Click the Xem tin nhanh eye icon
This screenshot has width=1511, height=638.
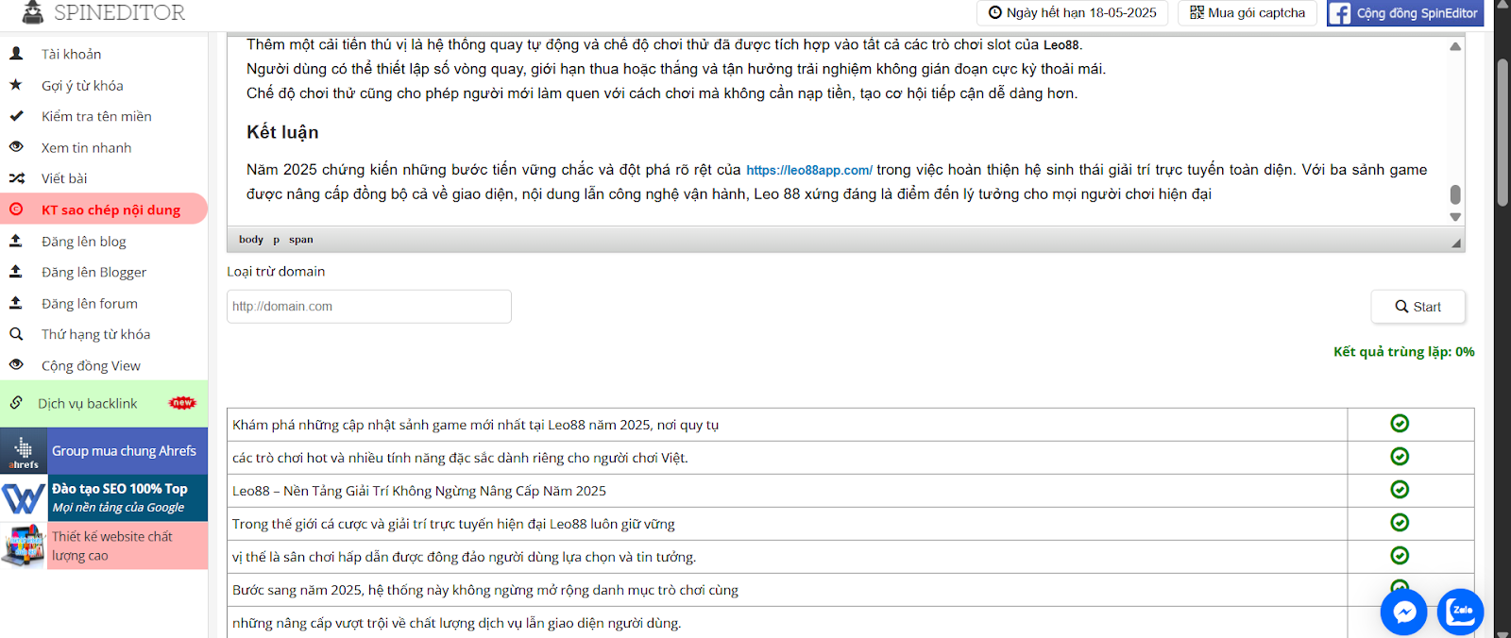tap(16, 147)
